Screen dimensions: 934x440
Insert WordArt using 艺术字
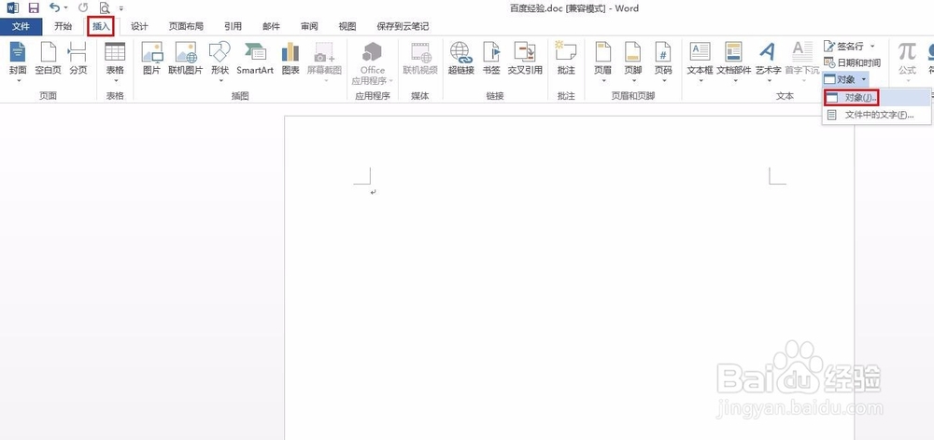click(x=768, y=61)
